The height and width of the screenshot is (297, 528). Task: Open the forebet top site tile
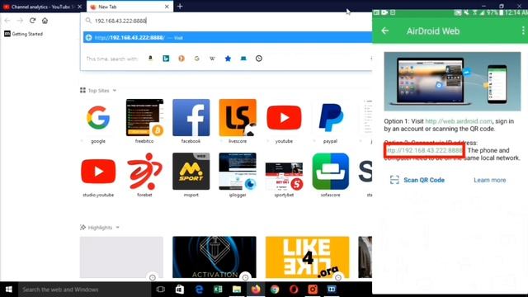[x=144, y=175]
